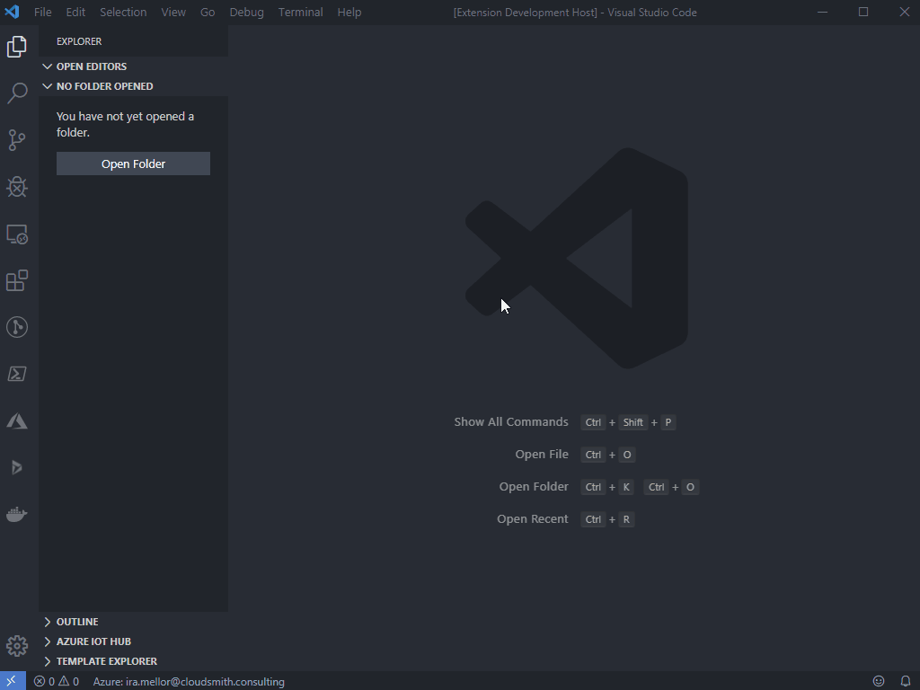Screen dimensions: 920x690
Task: Open the Git graph circle icon
Action: coord(17,327)
